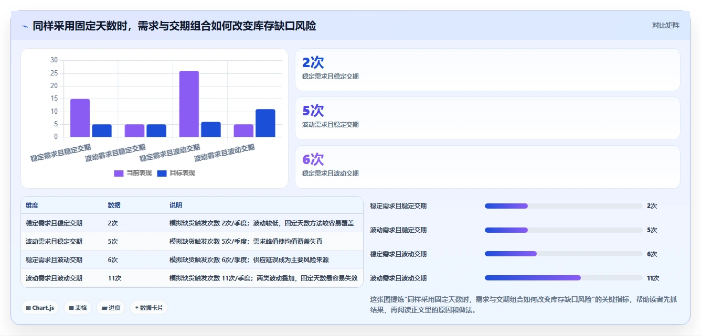701x336 pixels.
Task: Click the 说明 column header
Action: click(176, 205)
